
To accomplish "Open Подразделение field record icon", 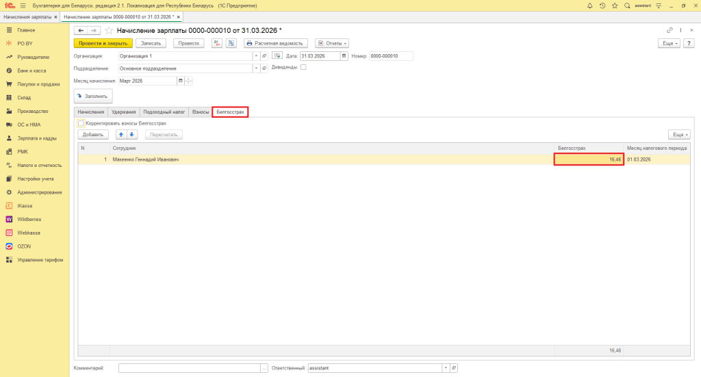I will [x=264, y=68].
